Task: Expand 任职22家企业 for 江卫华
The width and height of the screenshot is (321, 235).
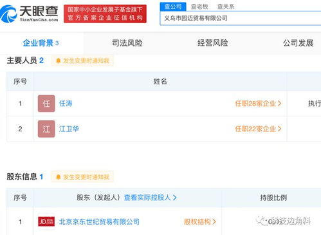Action: coord(258,129)
